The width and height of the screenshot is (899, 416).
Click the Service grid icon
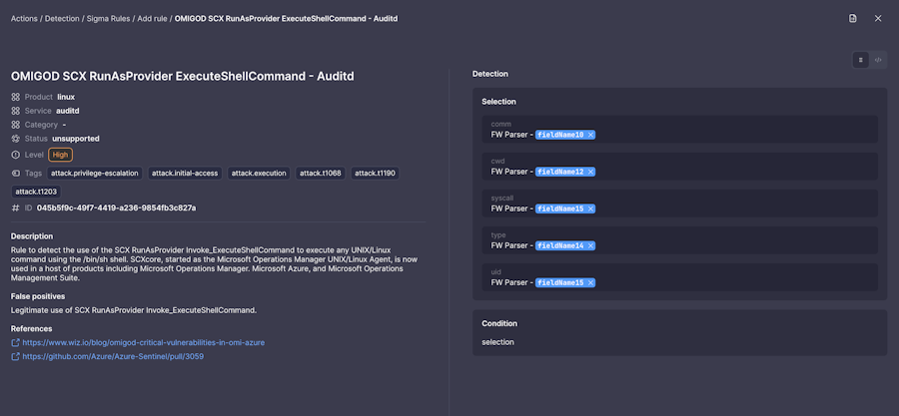[x=15, y=111]
